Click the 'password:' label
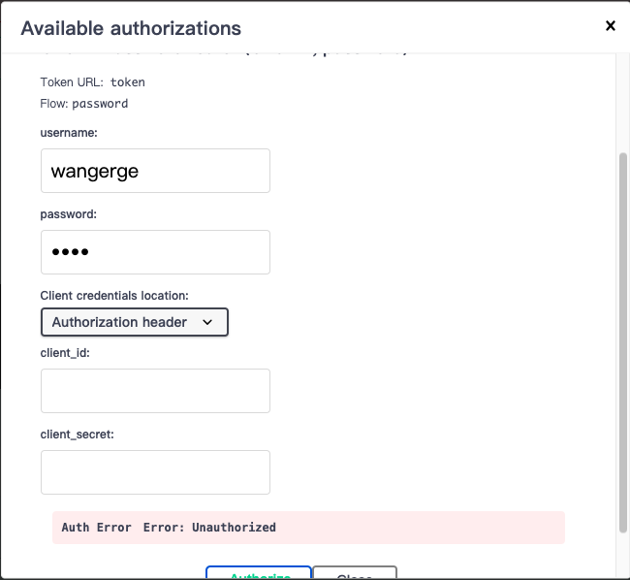 click(68, 214)
